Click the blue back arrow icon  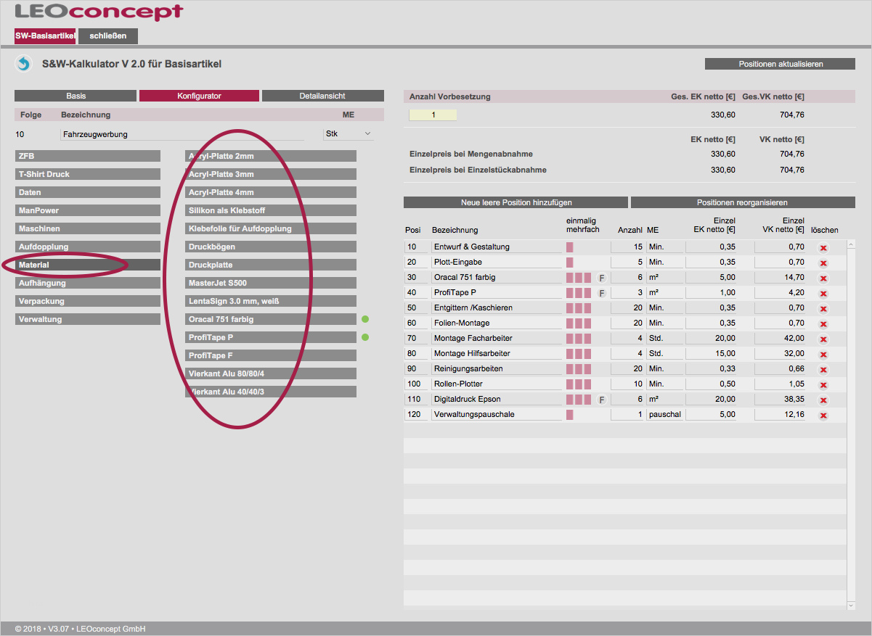coord(23,65)
